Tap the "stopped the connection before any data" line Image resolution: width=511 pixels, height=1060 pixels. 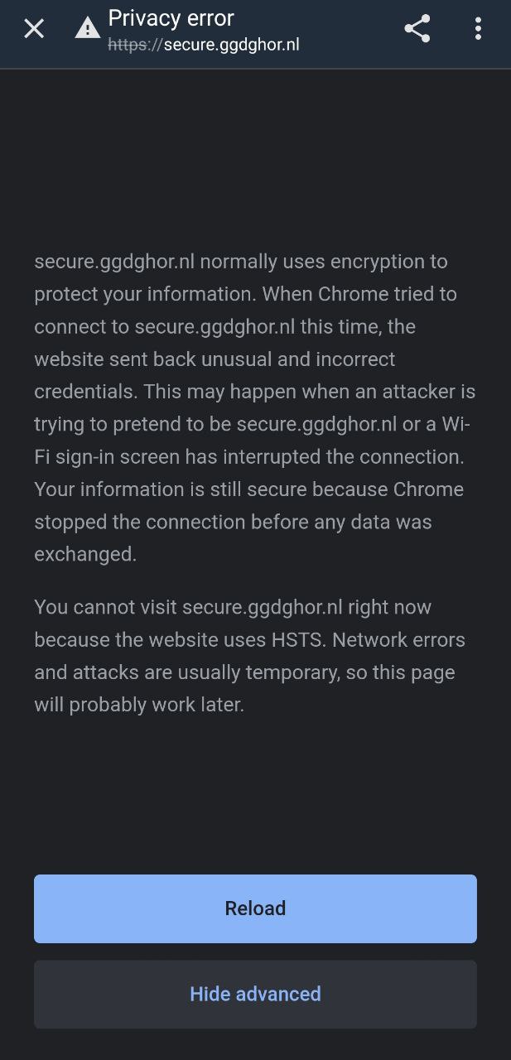233,523
